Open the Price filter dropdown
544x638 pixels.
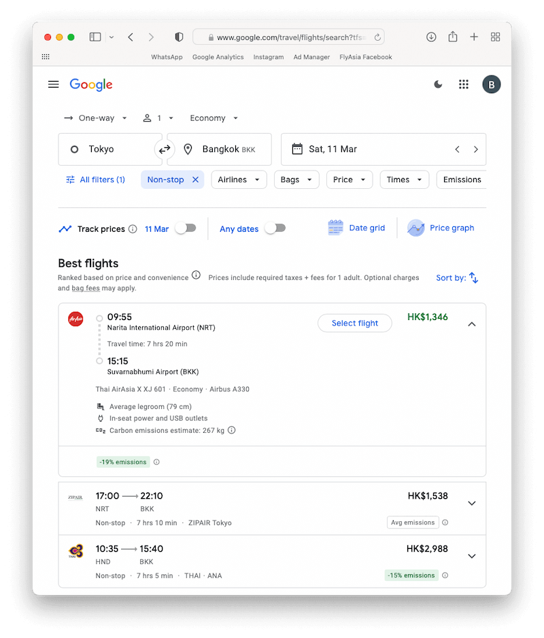point(350,179)
